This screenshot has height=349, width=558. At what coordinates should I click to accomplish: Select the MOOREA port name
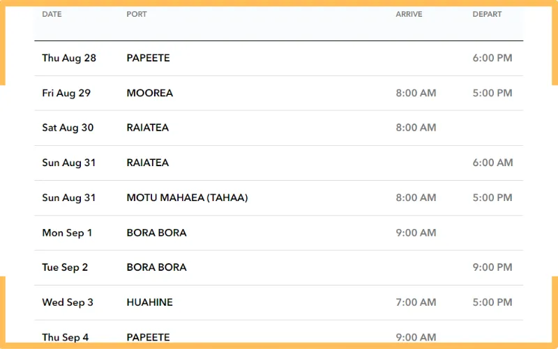coord(149,93)
